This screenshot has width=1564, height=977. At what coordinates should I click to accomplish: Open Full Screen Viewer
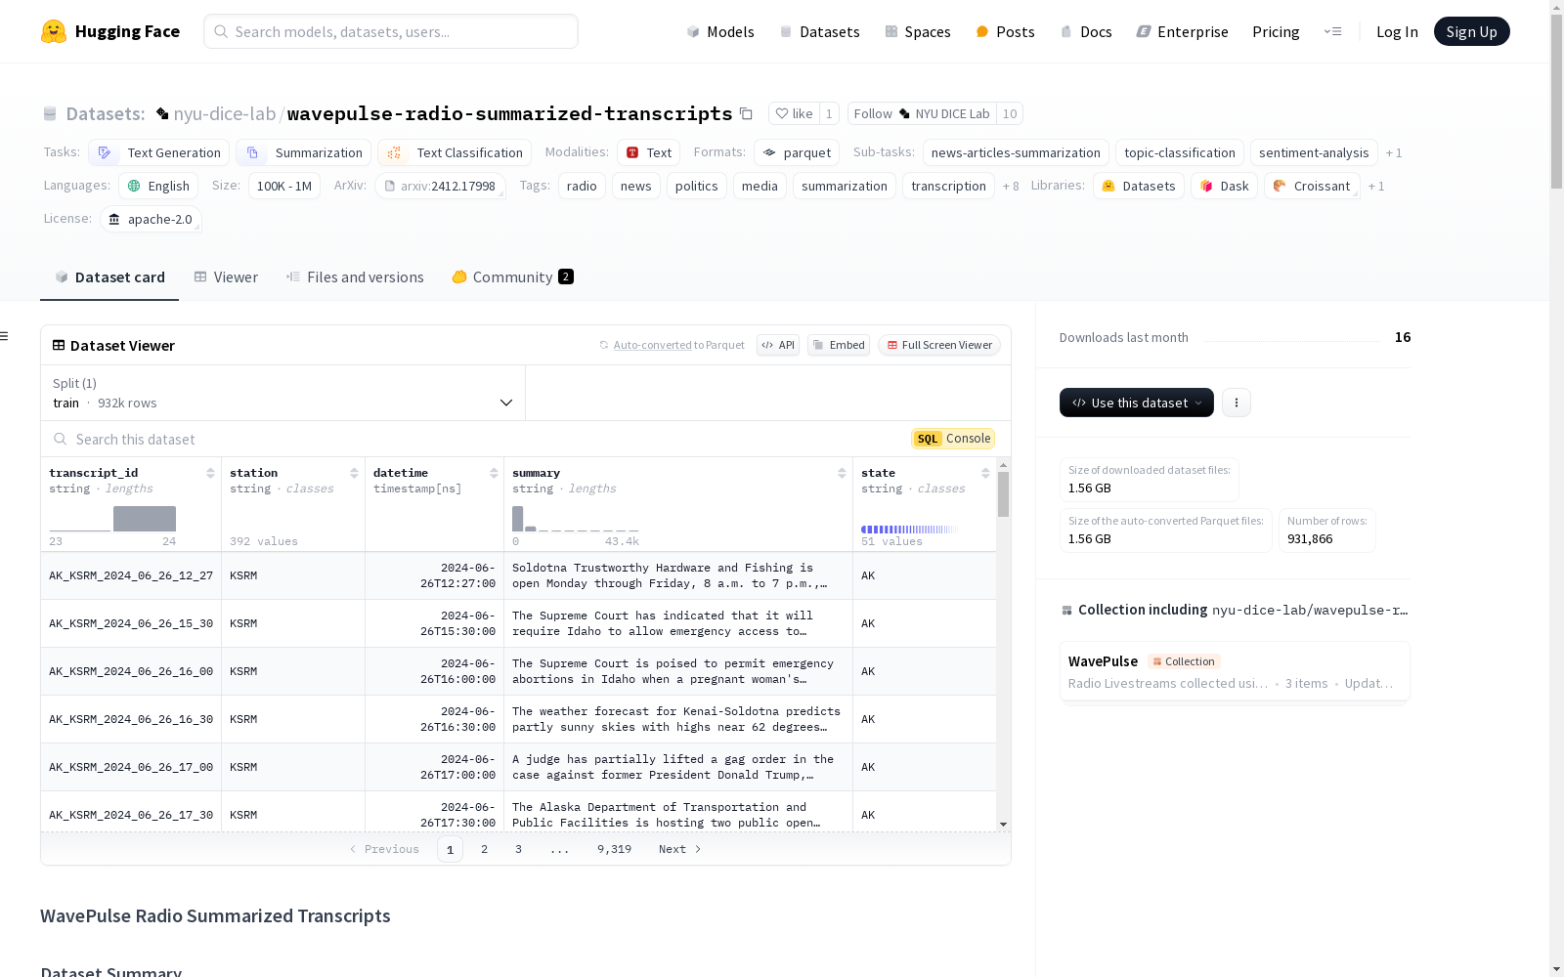[x=939, y=345]
